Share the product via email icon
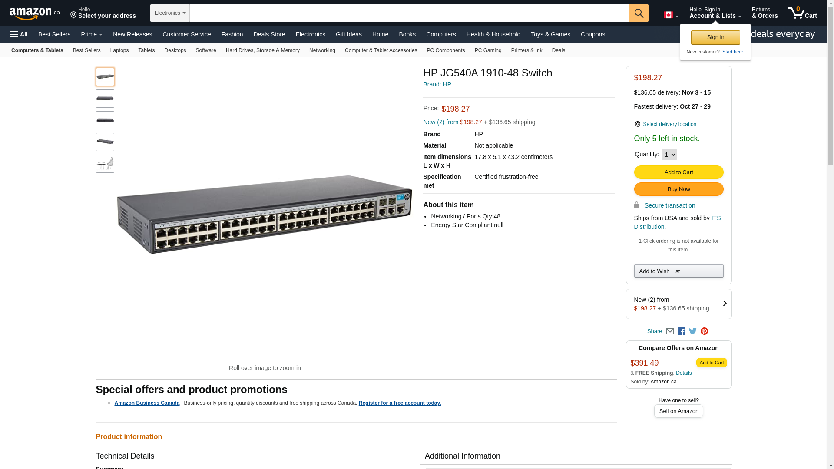The image size is (834, 469). [670, 331]
